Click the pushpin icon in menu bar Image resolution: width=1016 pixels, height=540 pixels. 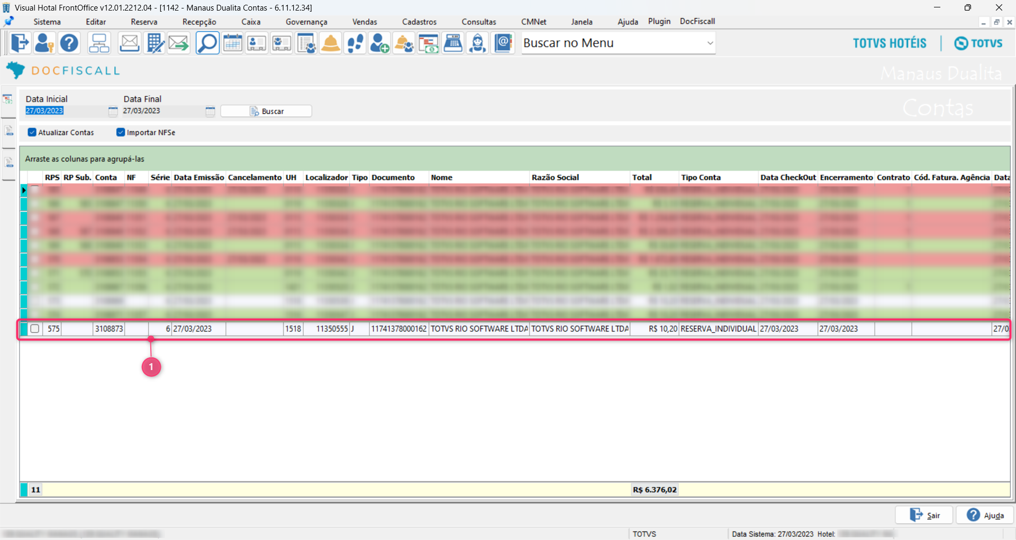coord(8,21)
